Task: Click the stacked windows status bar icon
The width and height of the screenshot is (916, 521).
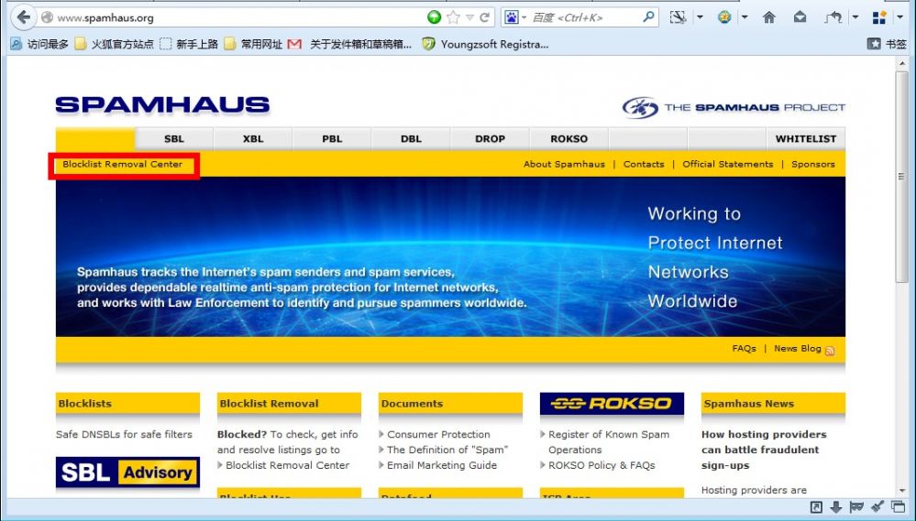Action: [x=898, y=507]
